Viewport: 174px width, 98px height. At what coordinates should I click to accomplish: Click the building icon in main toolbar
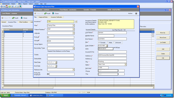point(12,6)
